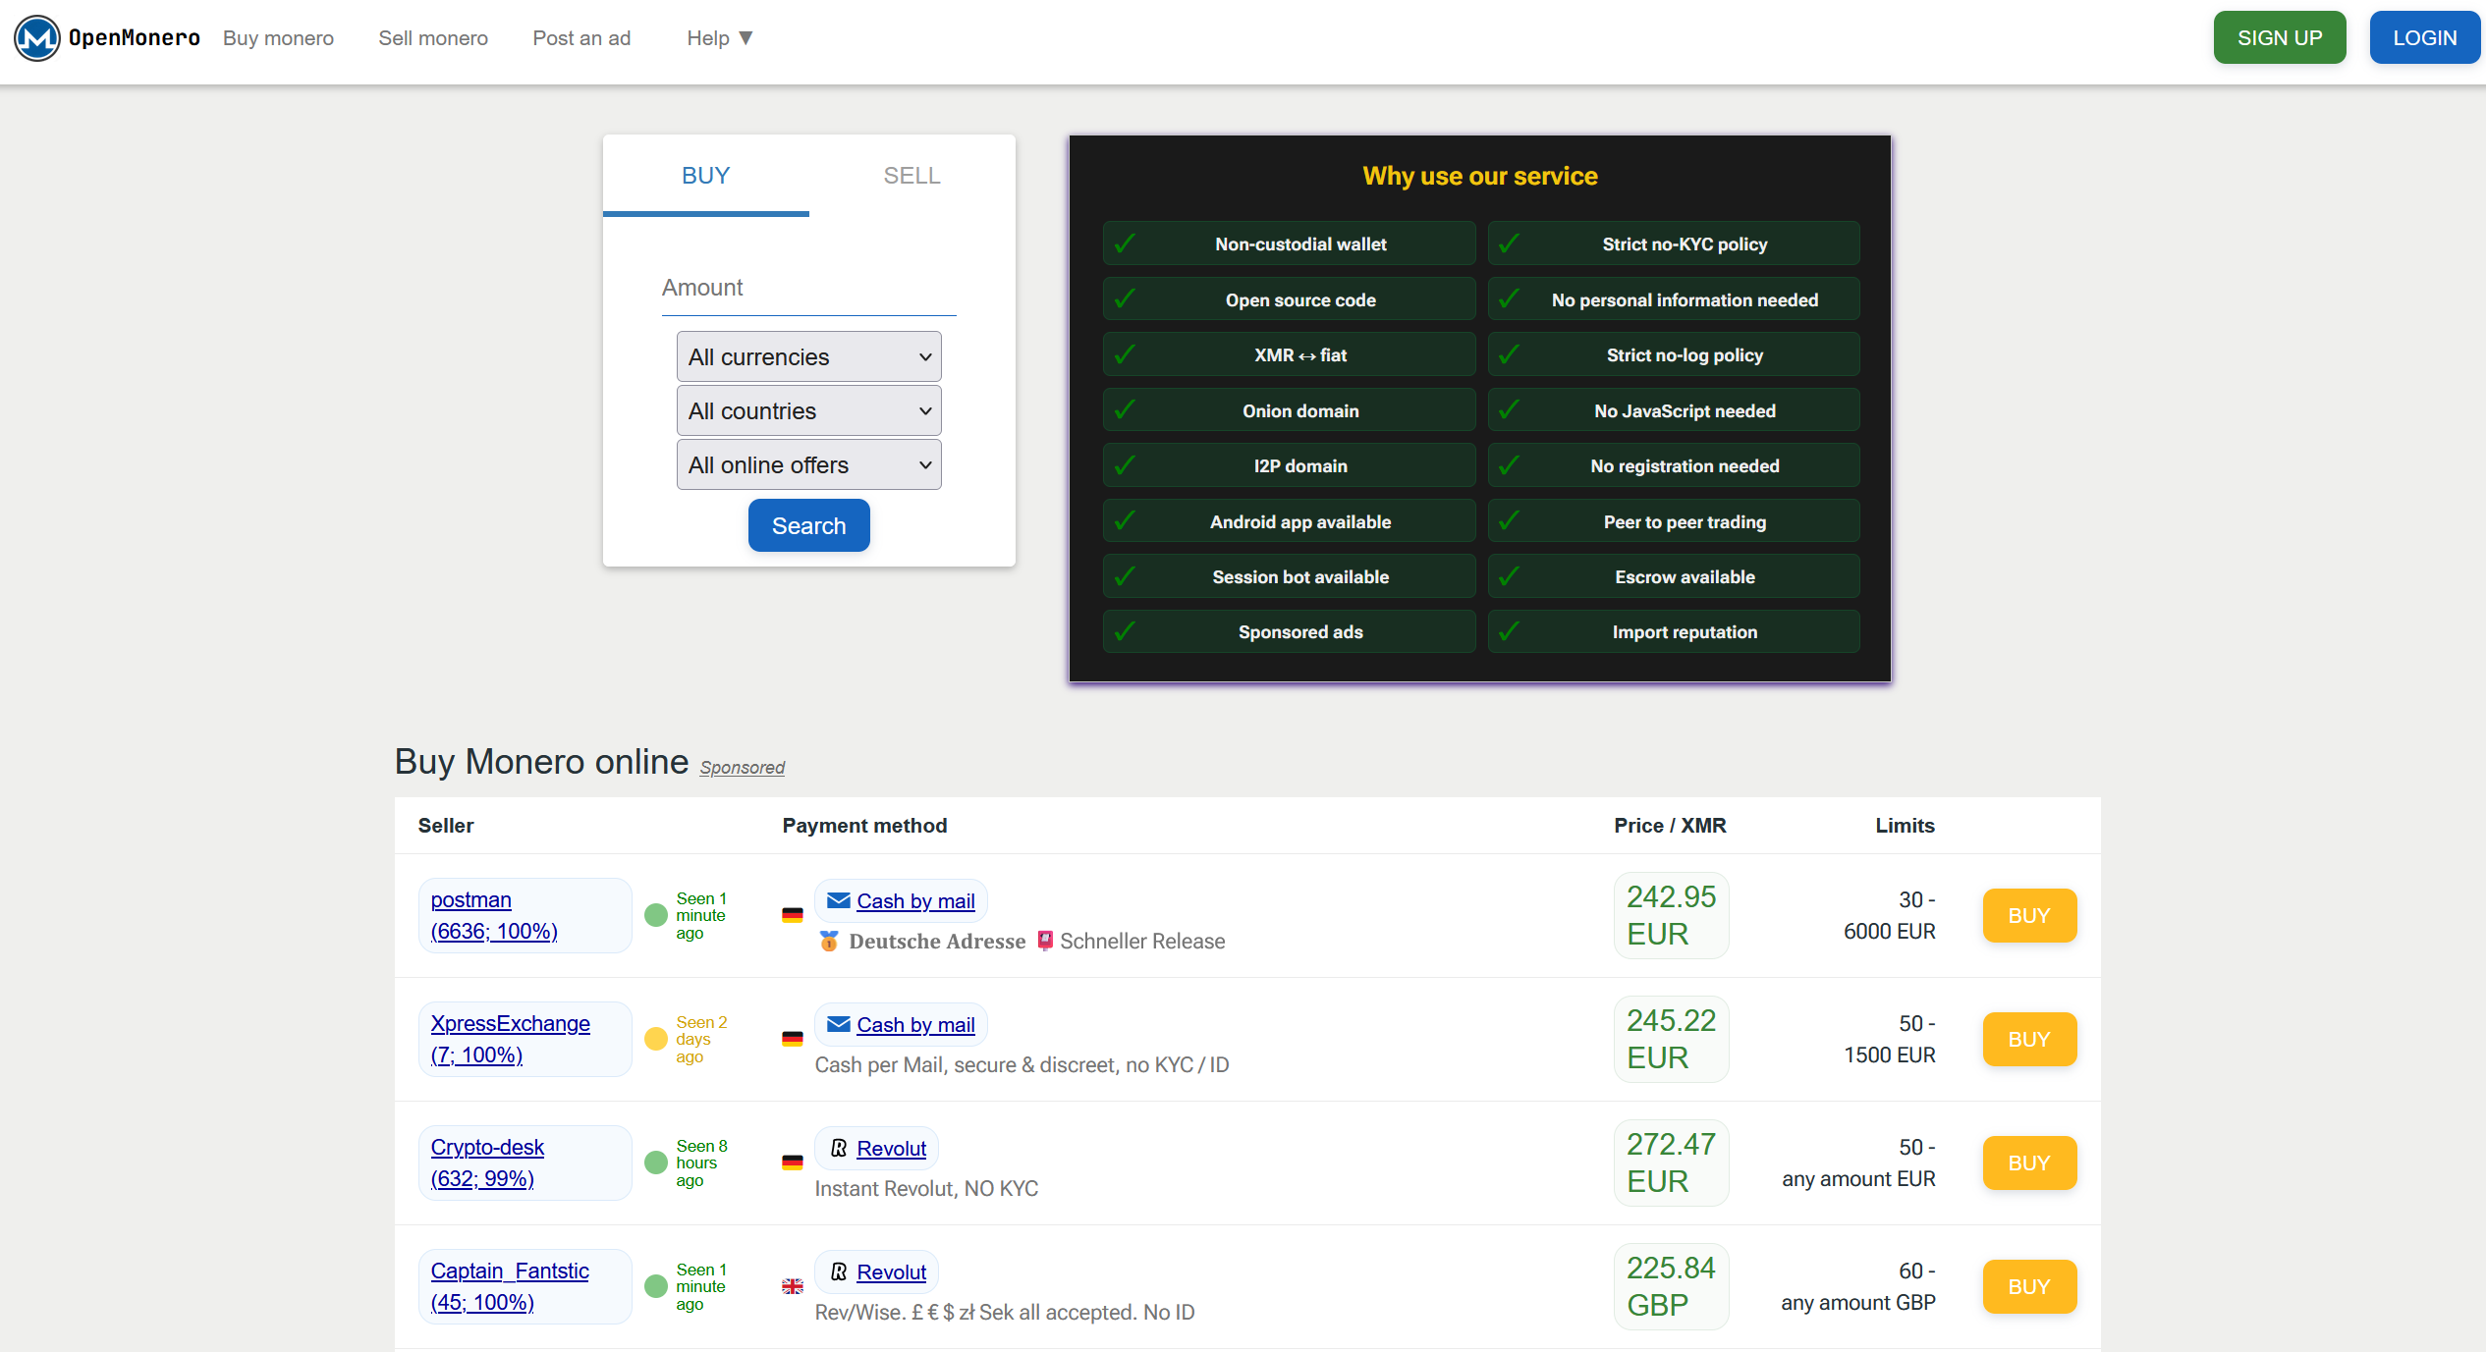
Task: Click the 272.47 EUR price
Action: pyautogui.click(x=1671, y=1163)
